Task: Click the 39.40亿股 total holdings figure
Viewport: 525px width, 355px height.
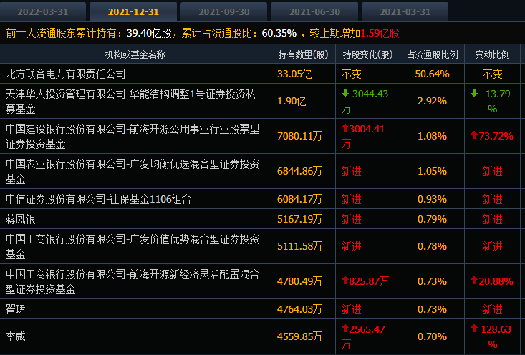Action: coord(149,34)
